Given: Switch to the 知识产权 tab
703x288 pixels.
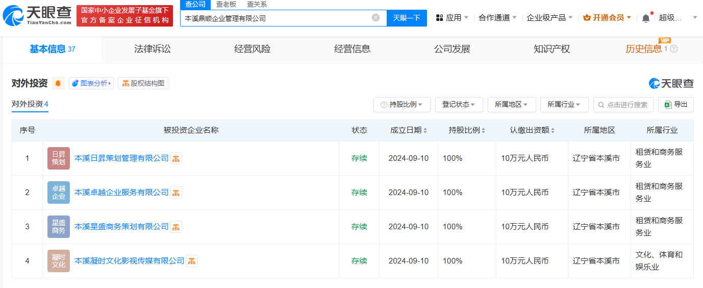Looking at the screenshot, I should 551,49.
